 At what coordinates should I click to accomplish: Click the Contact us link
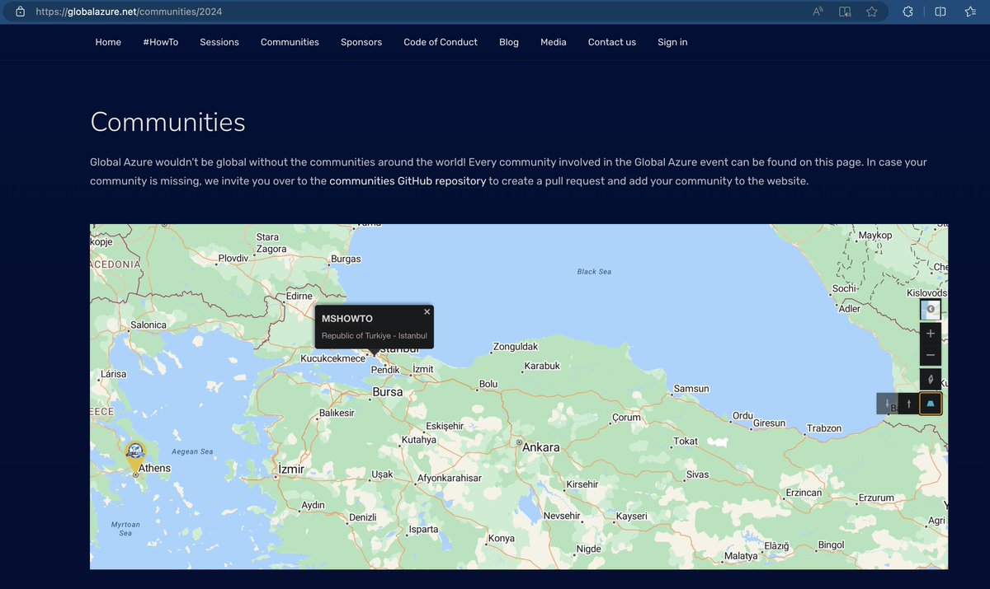[612, 42]
